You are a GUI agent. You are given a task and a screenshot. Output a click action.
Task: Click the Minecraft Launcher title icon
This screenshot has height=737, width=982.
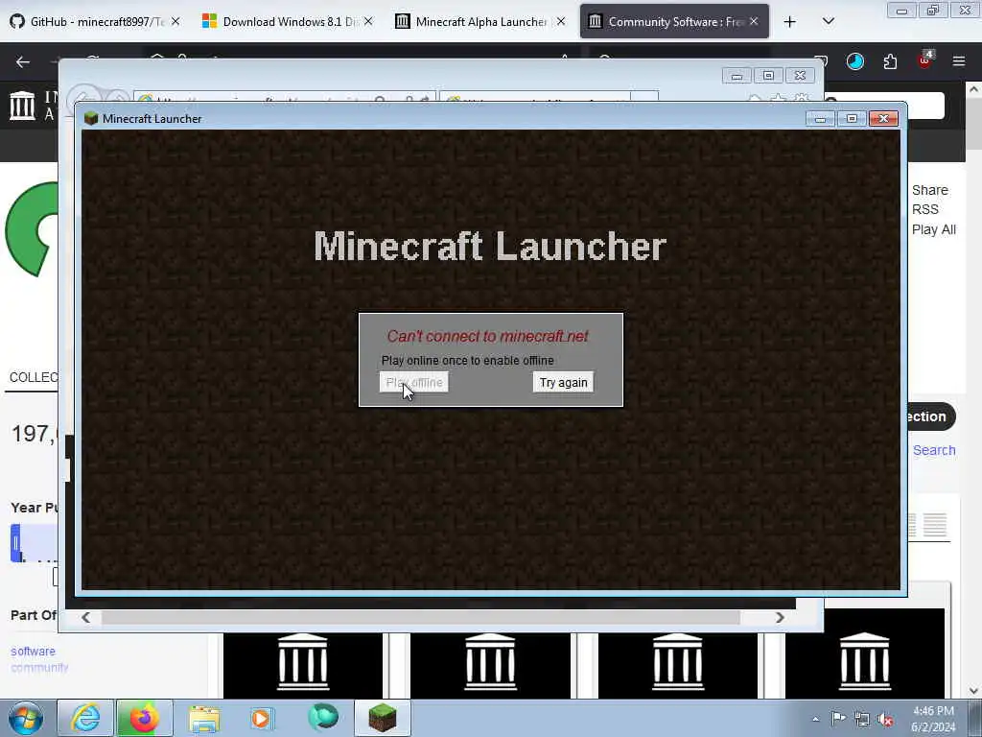[91, 118]
